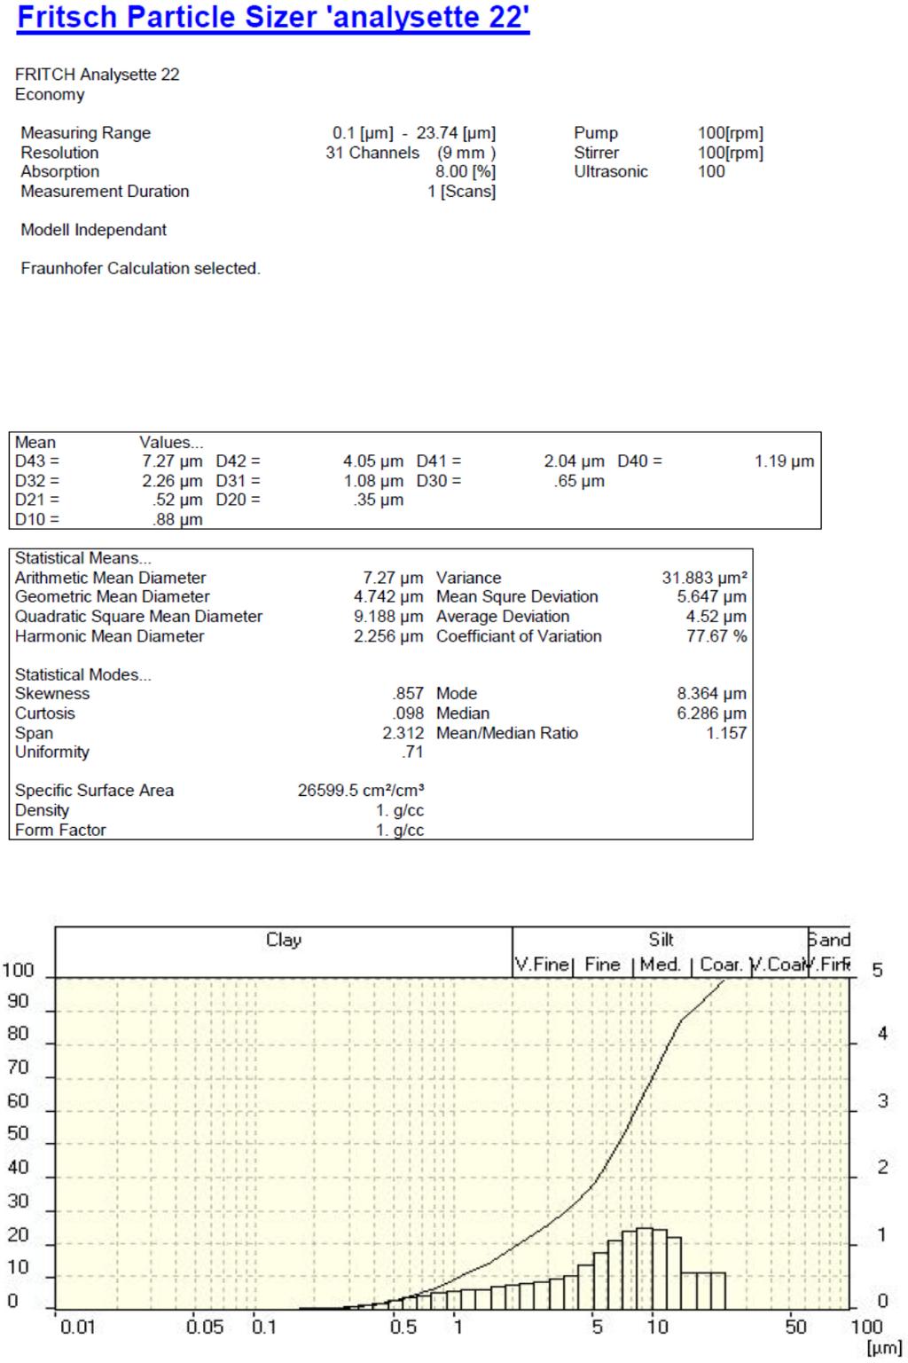Click the "Statistical Modes..." heading
Screen dimensions: 908x1363
83,675
